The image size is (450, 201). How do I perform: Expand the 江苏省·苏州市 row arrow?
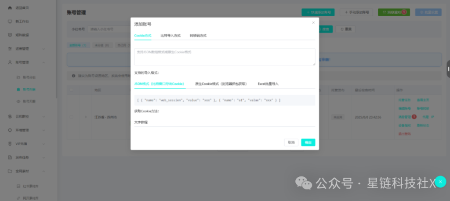[86, 117]
